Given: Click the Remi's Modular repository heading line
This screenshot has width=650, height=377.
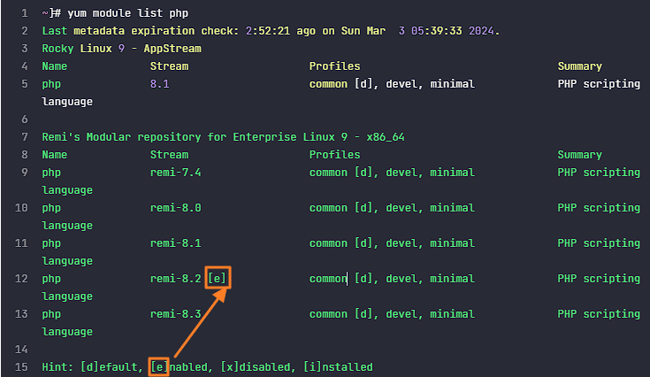Looking at the screenshot, I should pos(223,137).
